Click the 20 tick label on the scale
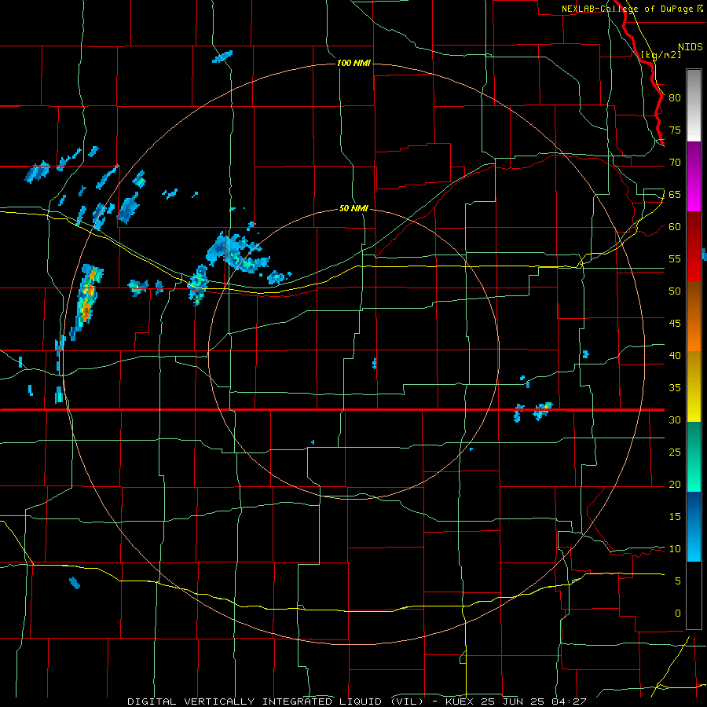Screen dimensions: 707x707 point(675,484)
